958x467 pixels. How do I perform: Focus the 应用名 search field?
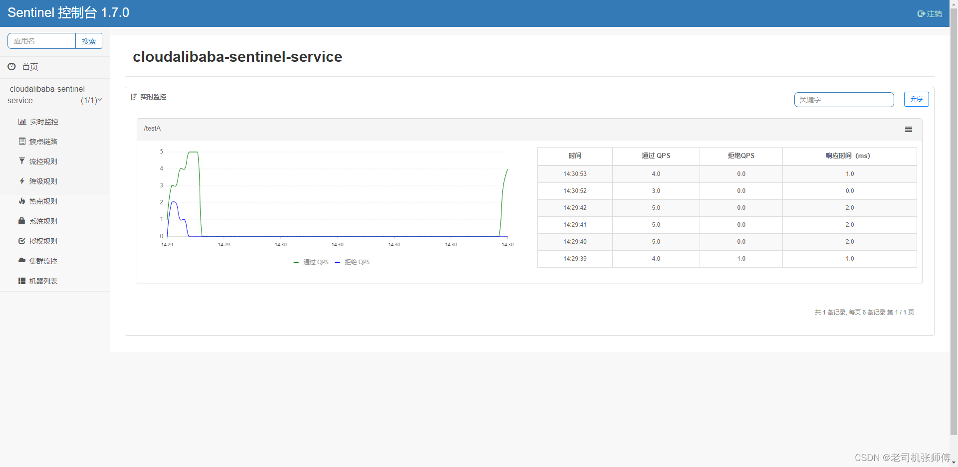[x=41, y=41]
